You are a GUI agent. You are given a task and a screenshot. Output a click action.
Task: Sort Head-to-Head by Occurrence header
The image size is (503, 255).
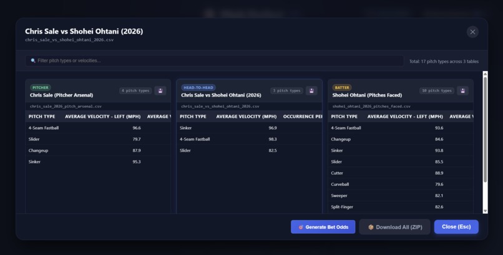(x=303, y=117)
